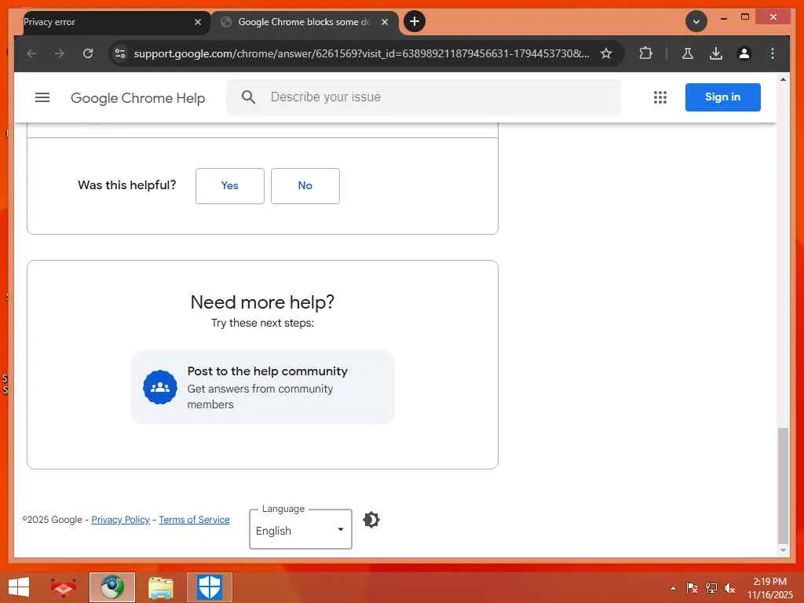Close the Privacy error tab

pos(198,22)
